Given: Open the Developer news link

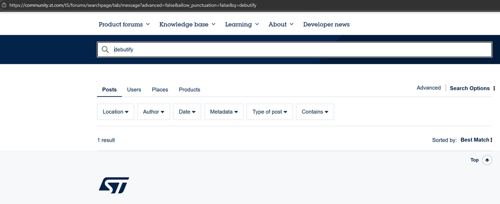Looking at the screenshot, I should coord(326,24).
